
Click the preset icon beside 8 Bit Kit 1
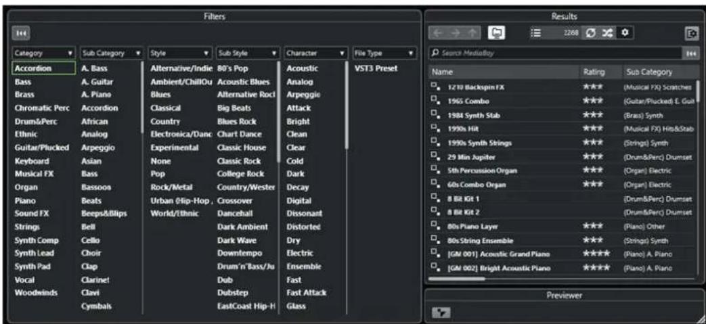tap(435, 198)
